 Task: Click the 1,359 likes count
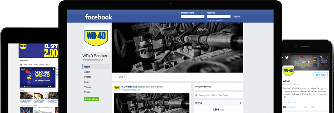(x=218, y=110)
